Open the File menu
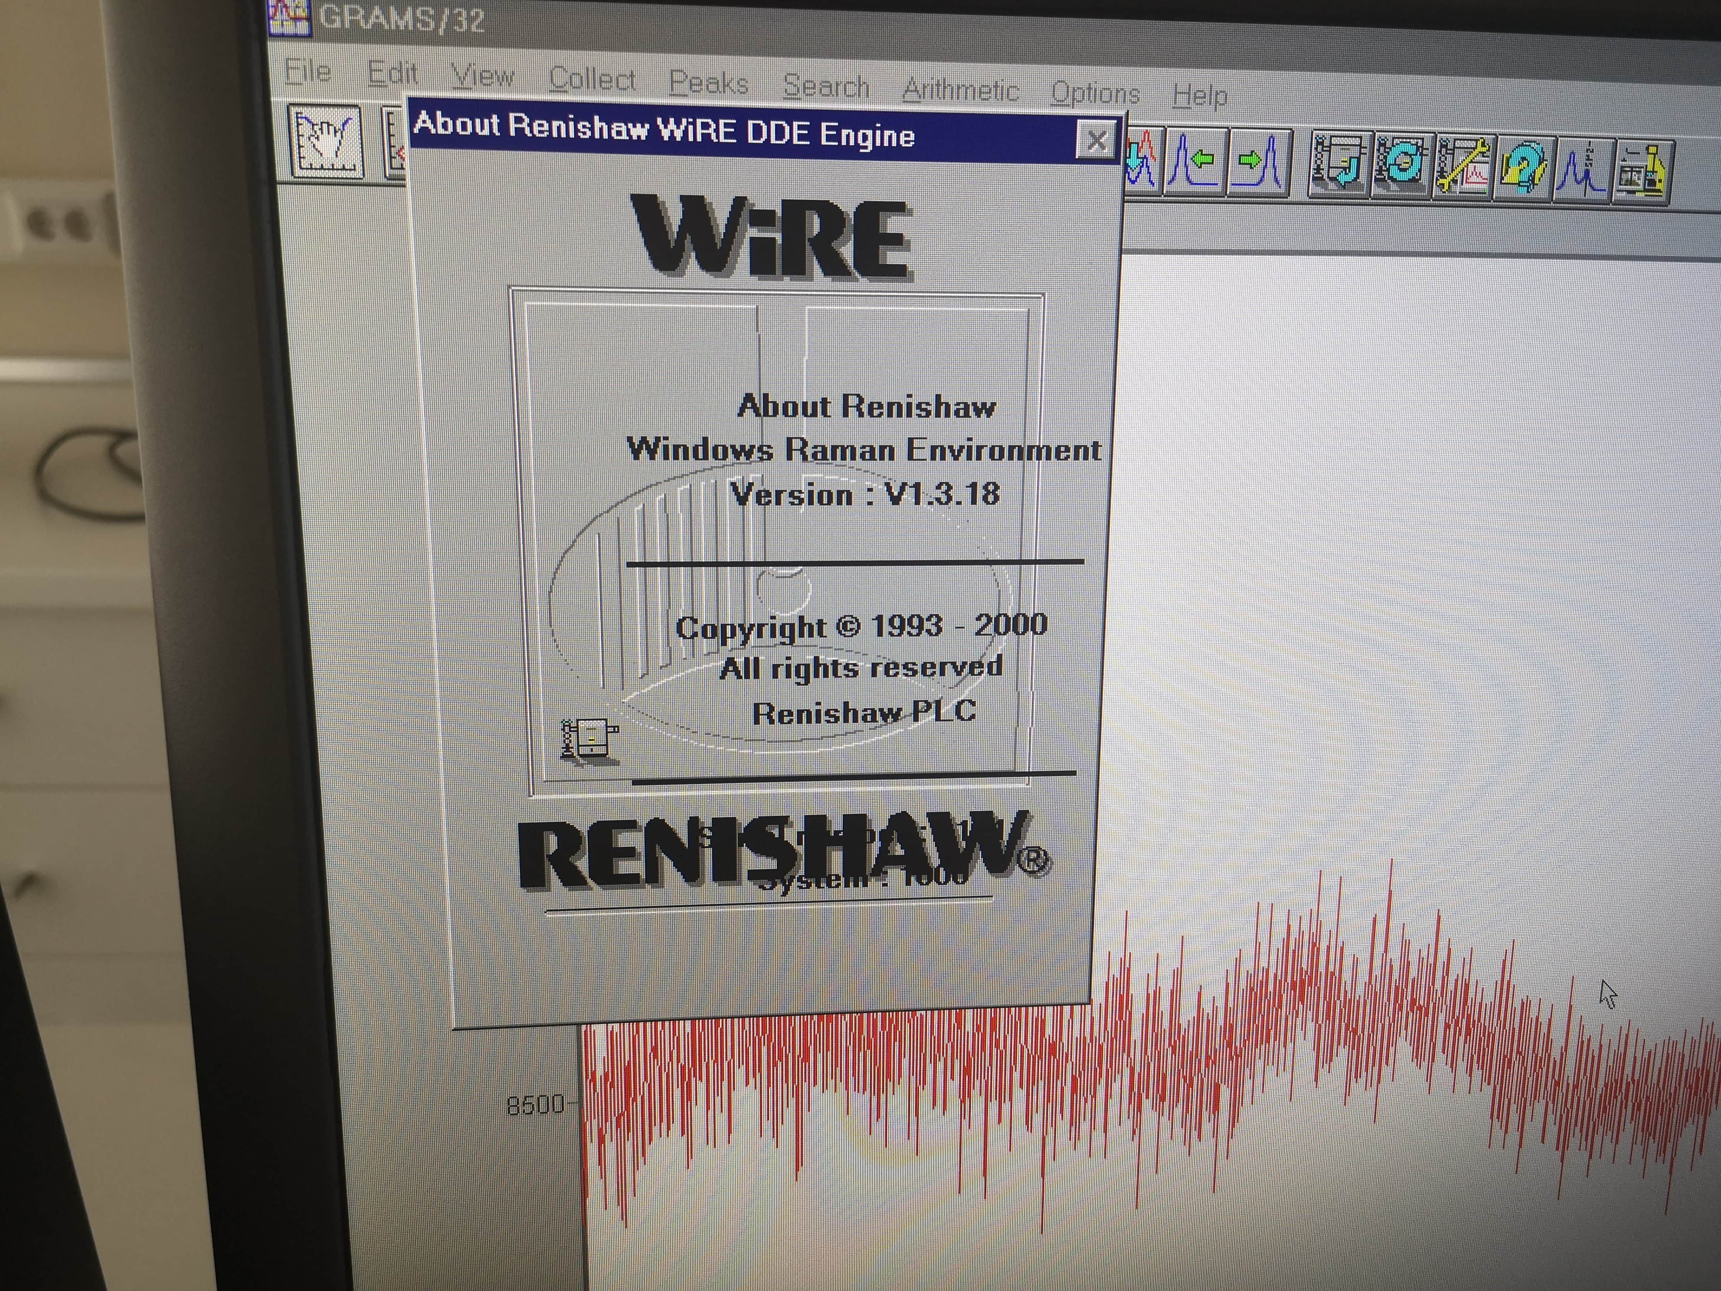Viewport: 1721px width, 1291px height. [x=308, y=71]
